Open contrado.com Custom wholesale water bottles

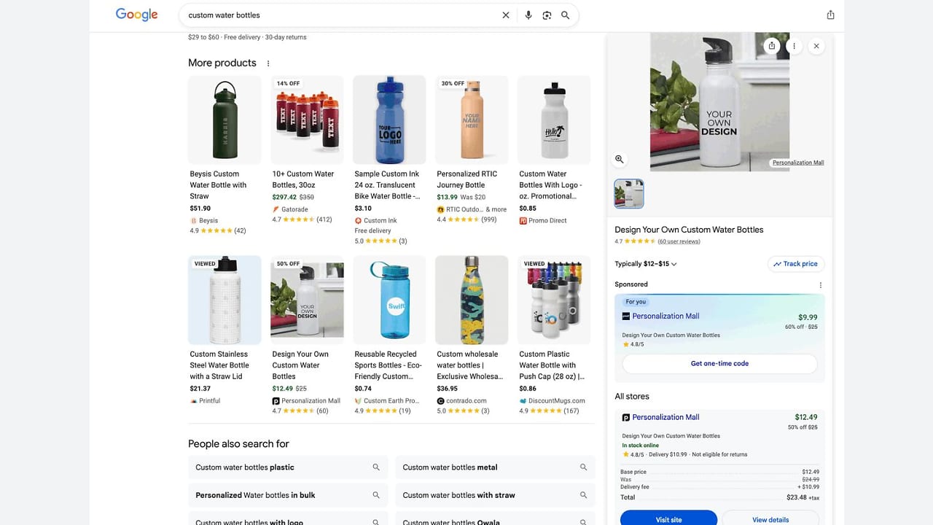click(x=472, y=335)
